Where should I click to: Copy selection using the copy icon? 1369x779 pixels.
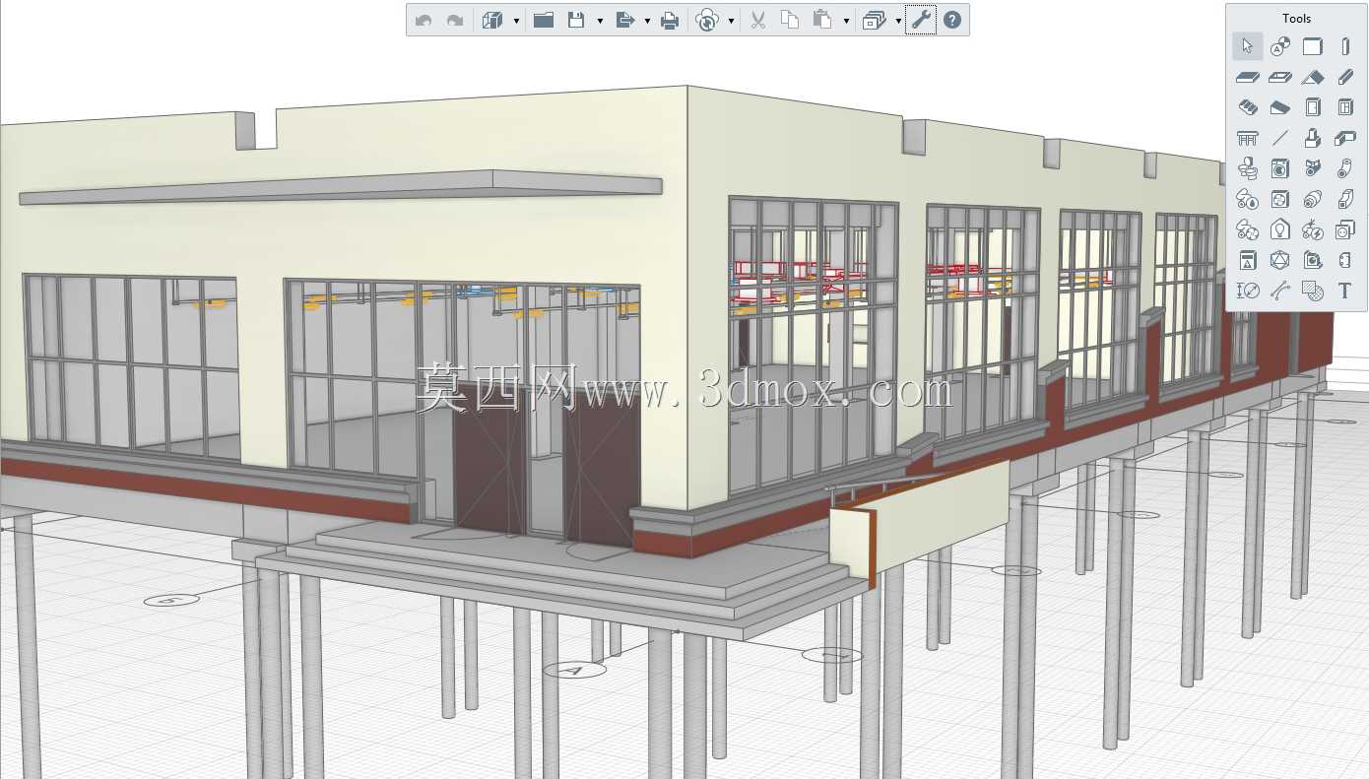coord(789,20)
